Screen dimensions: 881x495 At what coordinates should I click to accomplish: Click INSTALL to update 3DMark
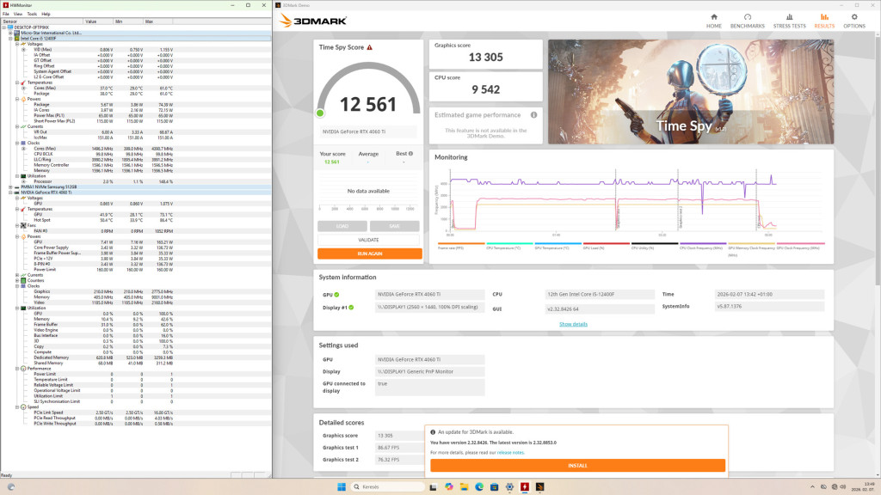click(577, 465)
